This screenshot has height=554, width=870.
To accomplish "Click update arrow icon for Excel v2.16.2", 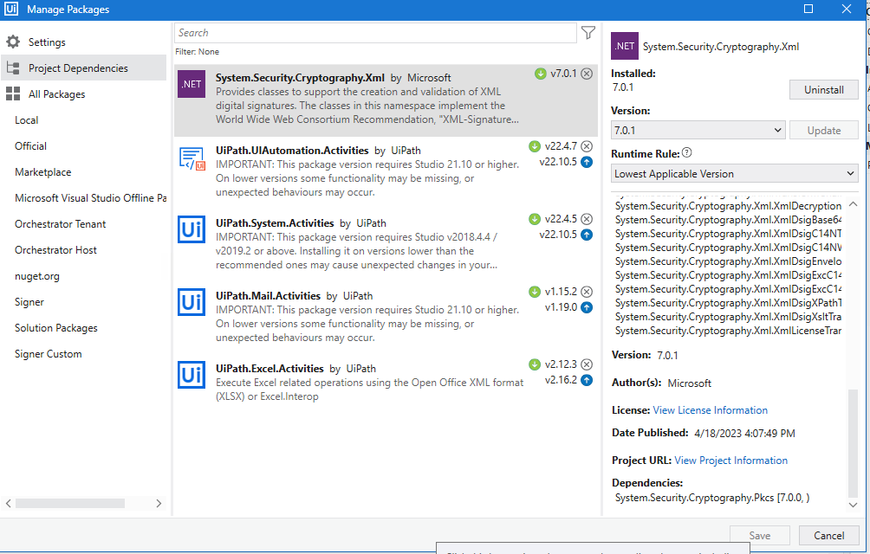I will [x=587, y=379].
